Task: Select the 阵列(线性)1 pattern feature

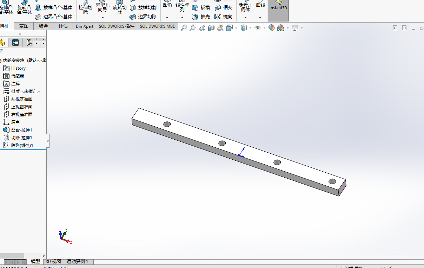Action: pyautogui.click(x=18, y=145)
